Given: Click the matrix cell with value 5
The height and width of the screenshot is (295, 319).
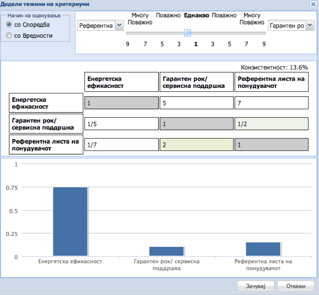Looking at the screenshot, I should [x=196, y=103].
